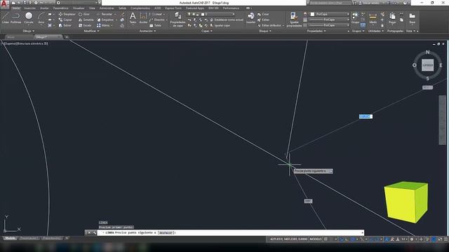Switch to Presentación1 layout tab
This screenshot has height=252, width=449.
pyautogui.click(x=29, y=238)
